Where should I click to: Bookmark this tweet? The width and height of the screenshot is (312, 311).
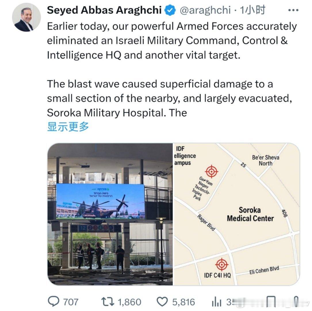[x=271, y=301]
